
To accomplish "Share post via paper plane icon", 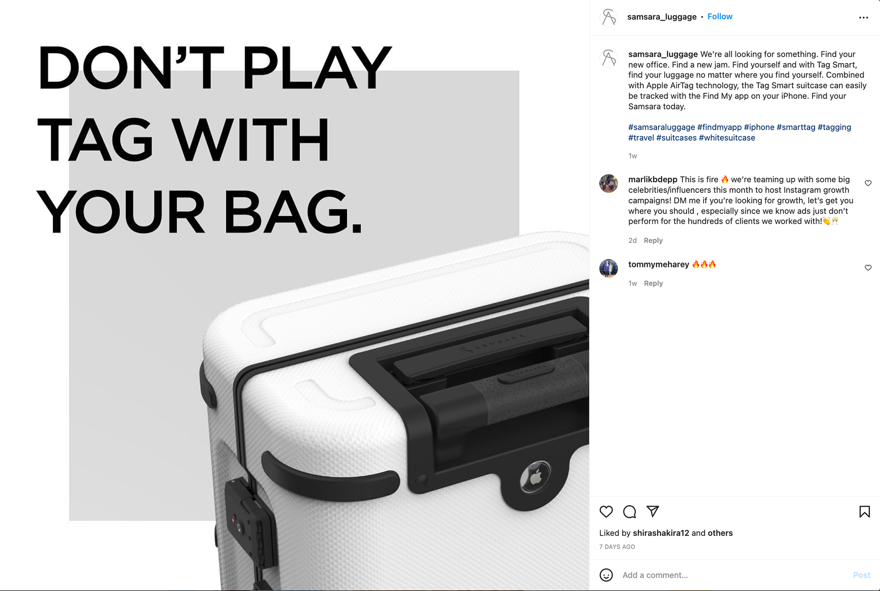I will (653, 511).
